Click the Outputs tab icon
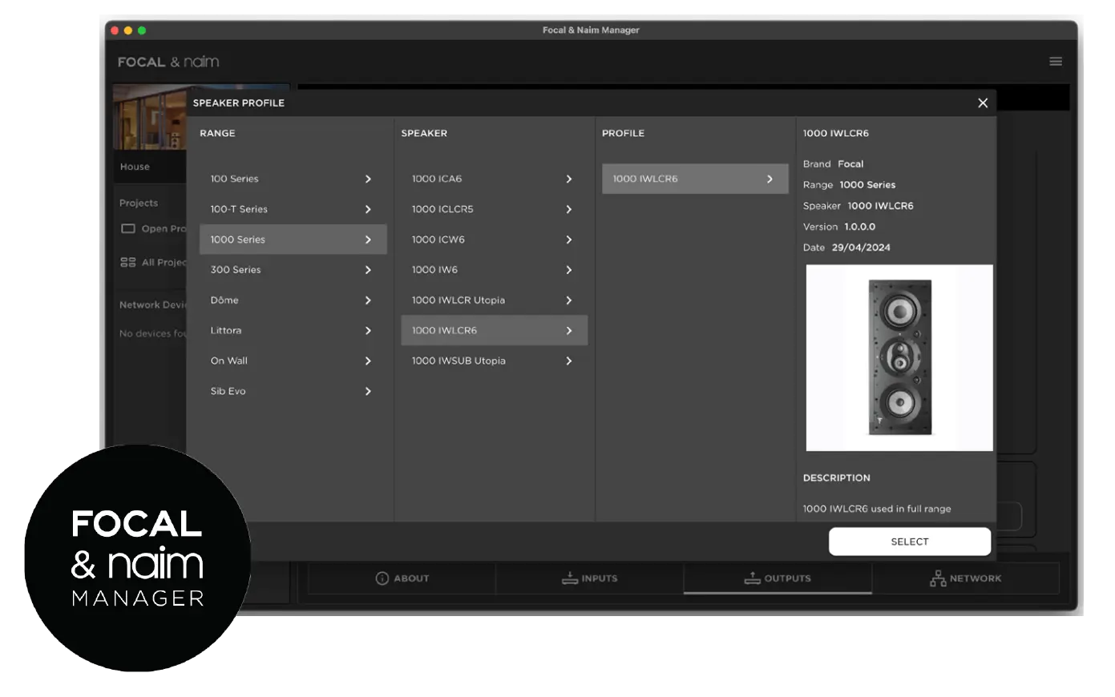Screen dimensions: 1115x697 point(753,578)
